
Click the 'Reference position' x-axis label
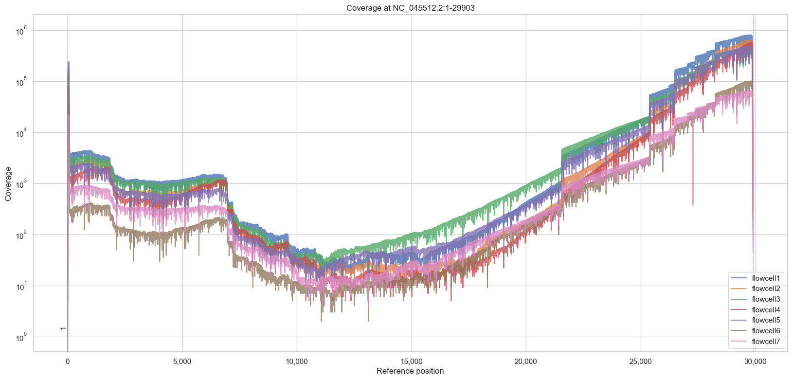point(410,371)
